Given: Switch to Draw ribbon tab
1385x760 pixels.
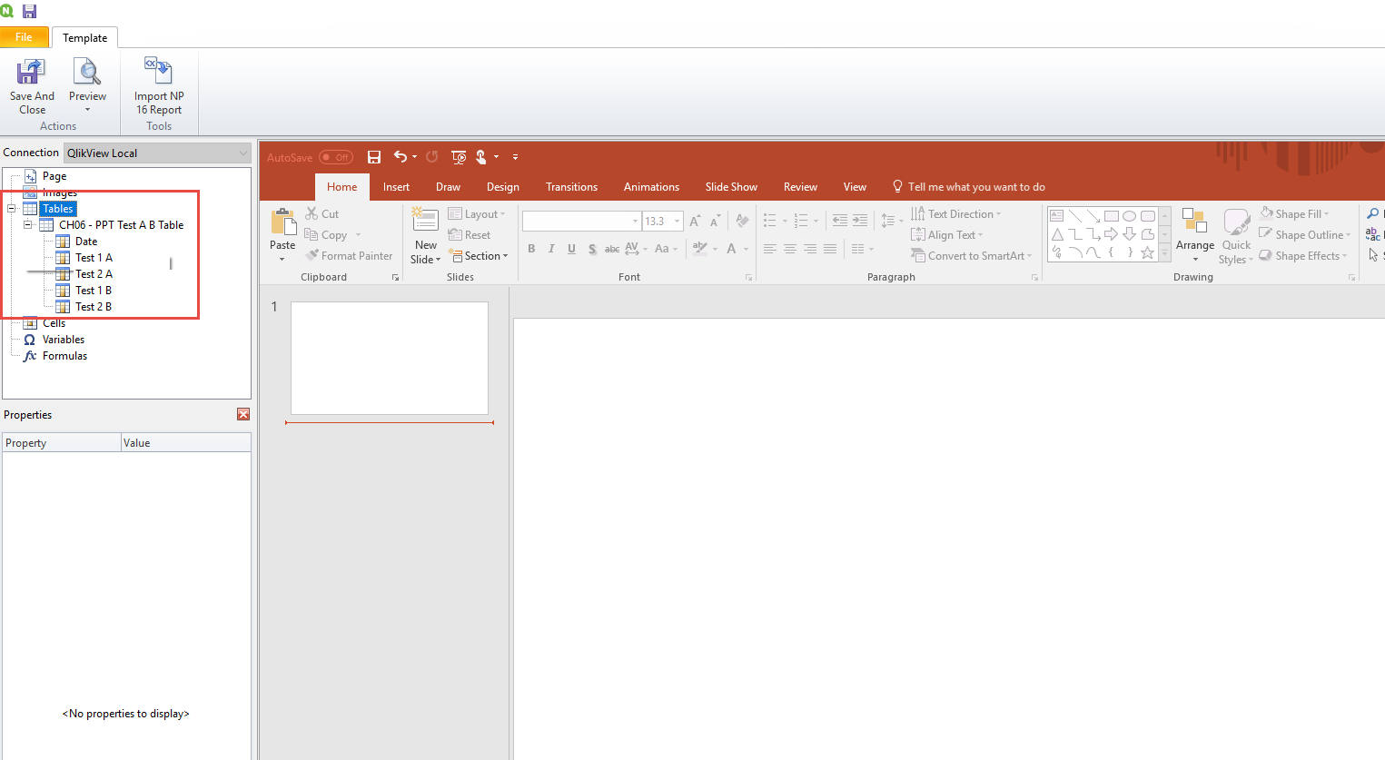Looking at the screenshot, I should (x=448, y=187).
